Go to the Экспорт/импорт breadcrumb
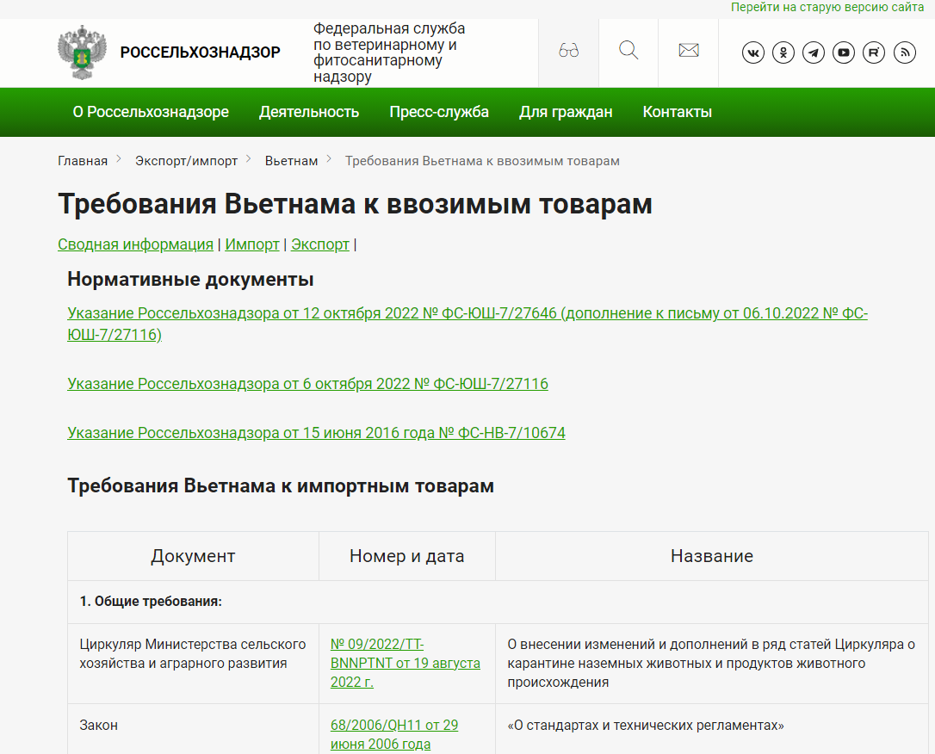The image size is (935, 754). 187,161
